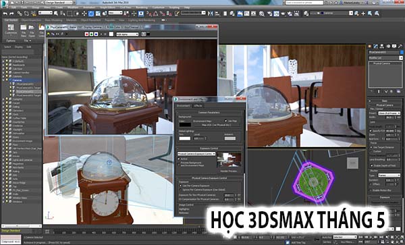Enable the green channel in render window
Image resolution: width=405 pixels, height=245 pixels.
coord(91,34)
